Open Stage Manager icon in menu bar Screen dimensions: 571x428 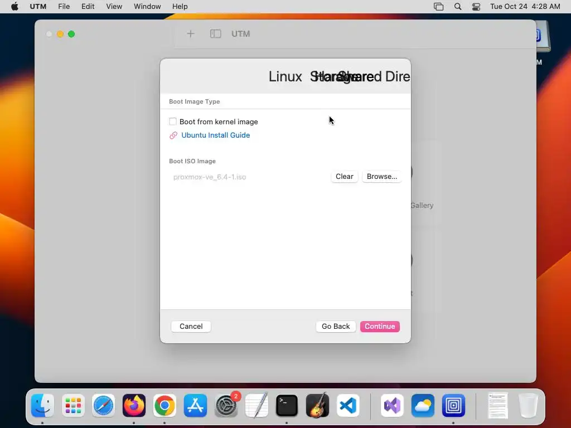(x=438, y=7)
